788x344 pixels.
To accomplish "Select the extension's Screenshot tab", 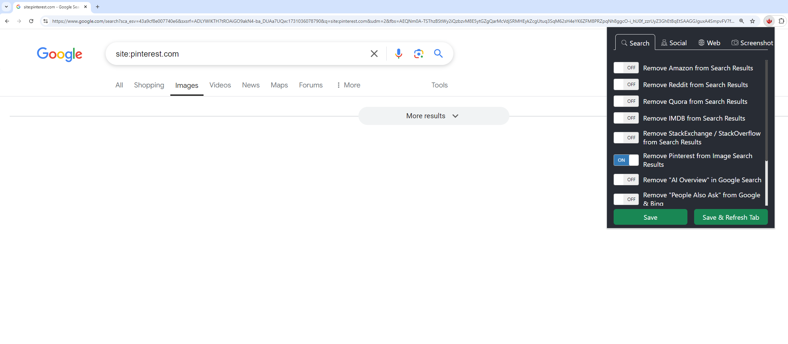I will coord(752,43).
